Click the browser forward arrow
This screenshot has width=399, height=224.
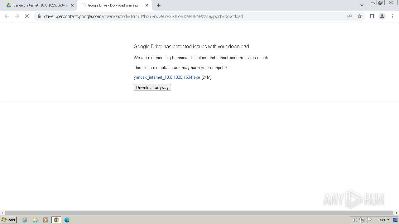pos(17,16)
